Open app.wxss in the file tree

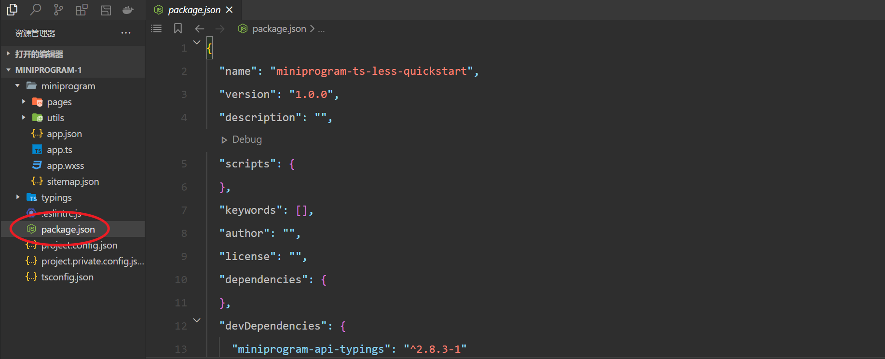pos(65,166)
